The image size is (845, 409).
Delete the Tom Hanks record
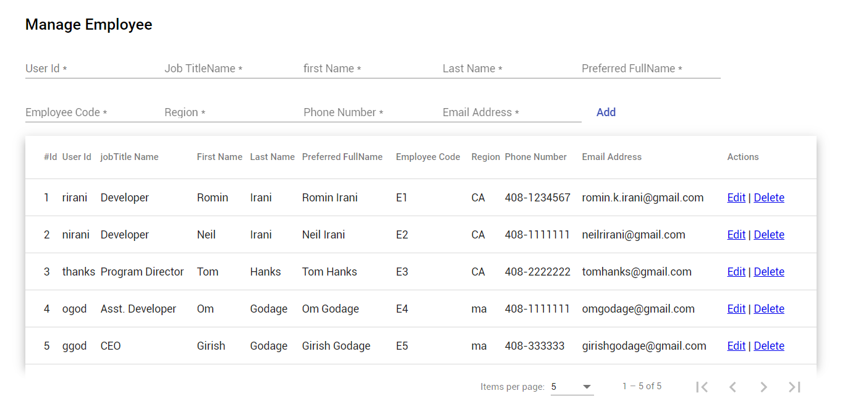pyautogui.click(x=769, y=271)
